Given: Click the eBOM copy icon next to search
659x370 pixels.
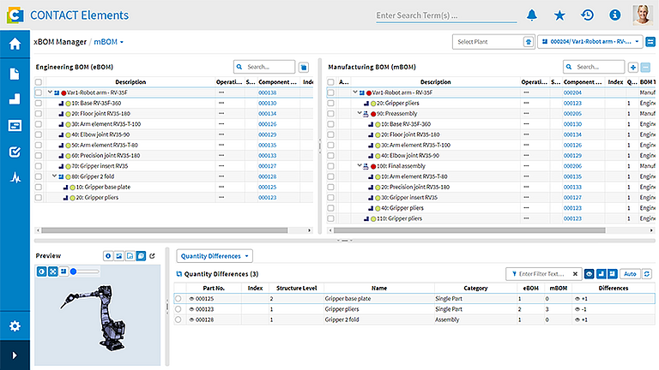Looking at the screenshot, I should click(x=304, y=67).
